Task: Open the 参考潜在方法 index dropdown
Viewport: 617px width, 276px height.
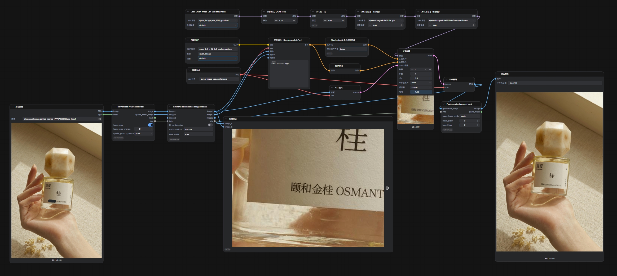Action: [353, 49]
